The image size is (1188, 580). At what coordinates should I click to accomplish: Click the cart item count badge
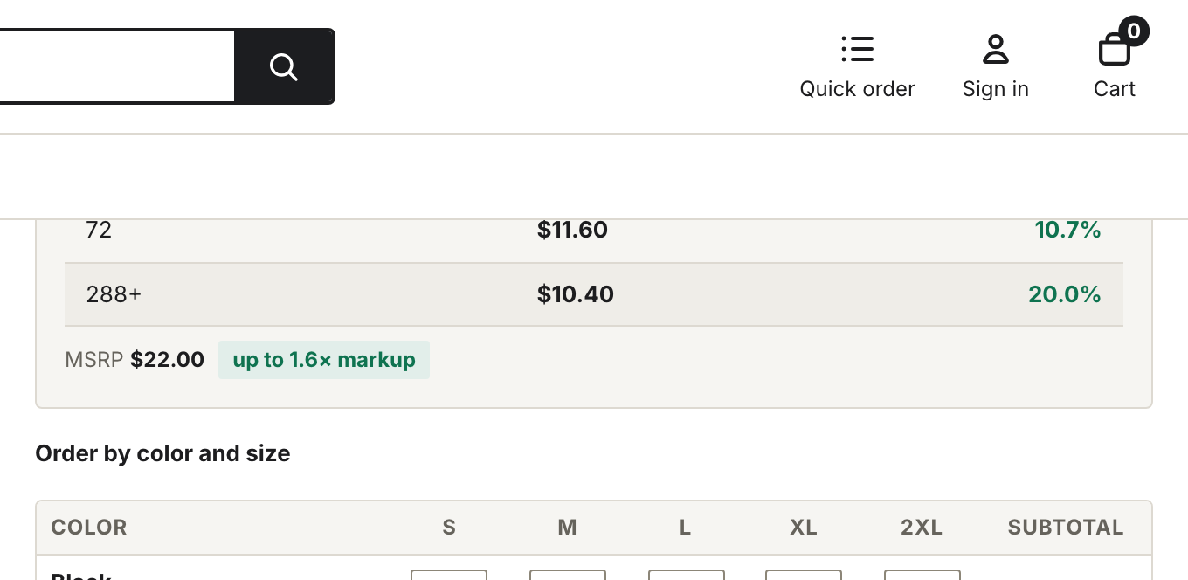coord(1133,31)
